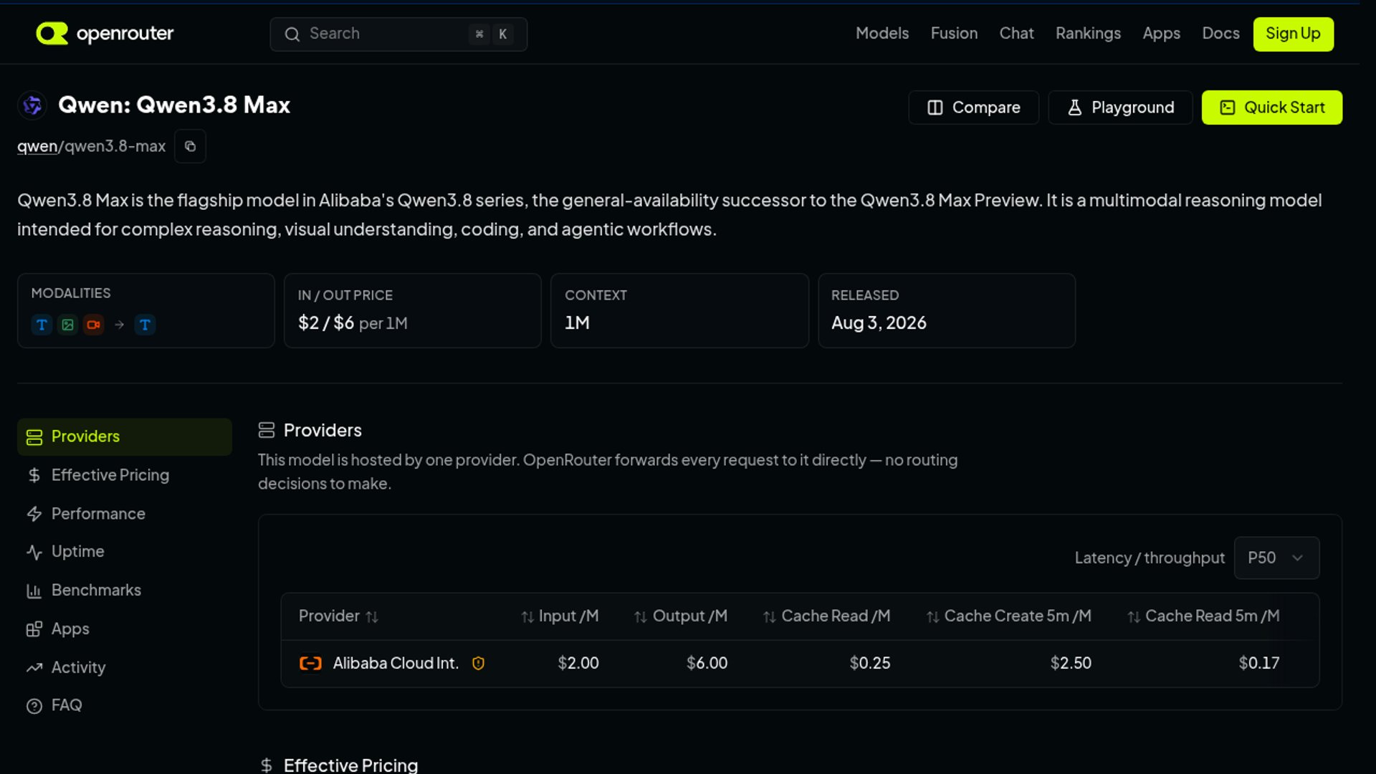Screen dimensions: 1376x774
Task: Sort table by Cache Read /M column
Action: (827, 616)
